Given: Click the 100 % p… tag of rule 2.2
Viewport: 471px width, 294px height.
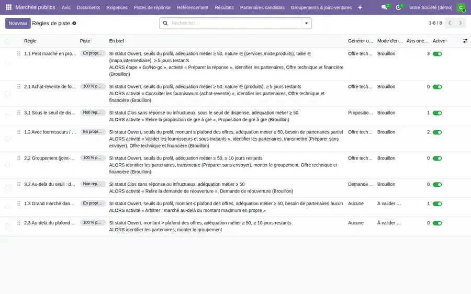Looking at the screenshot, I should coord(93,157).
